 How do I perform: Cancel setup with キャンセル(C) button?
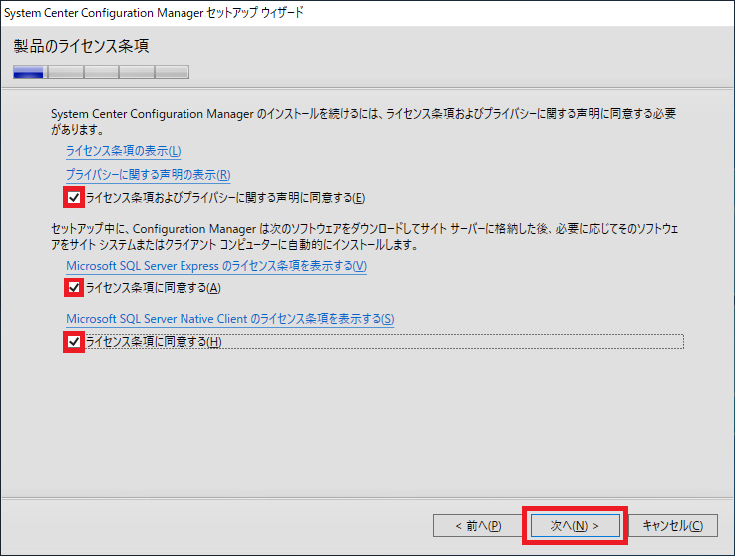[x=672, y=525]
